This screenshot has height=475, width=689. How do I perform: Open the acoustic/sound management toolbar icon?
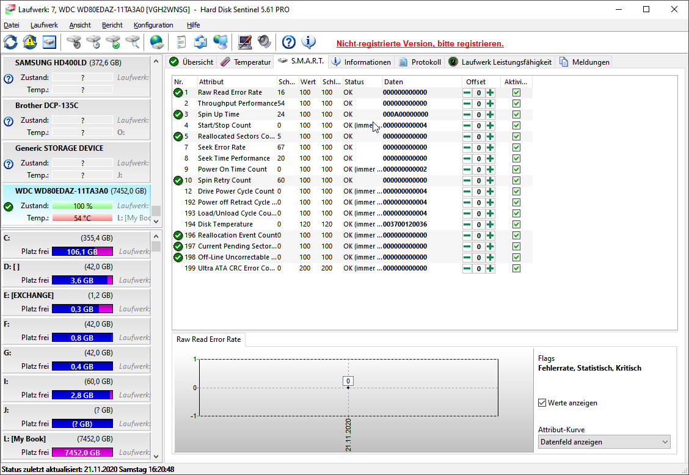pyautogui.click(x=264, y=42)
